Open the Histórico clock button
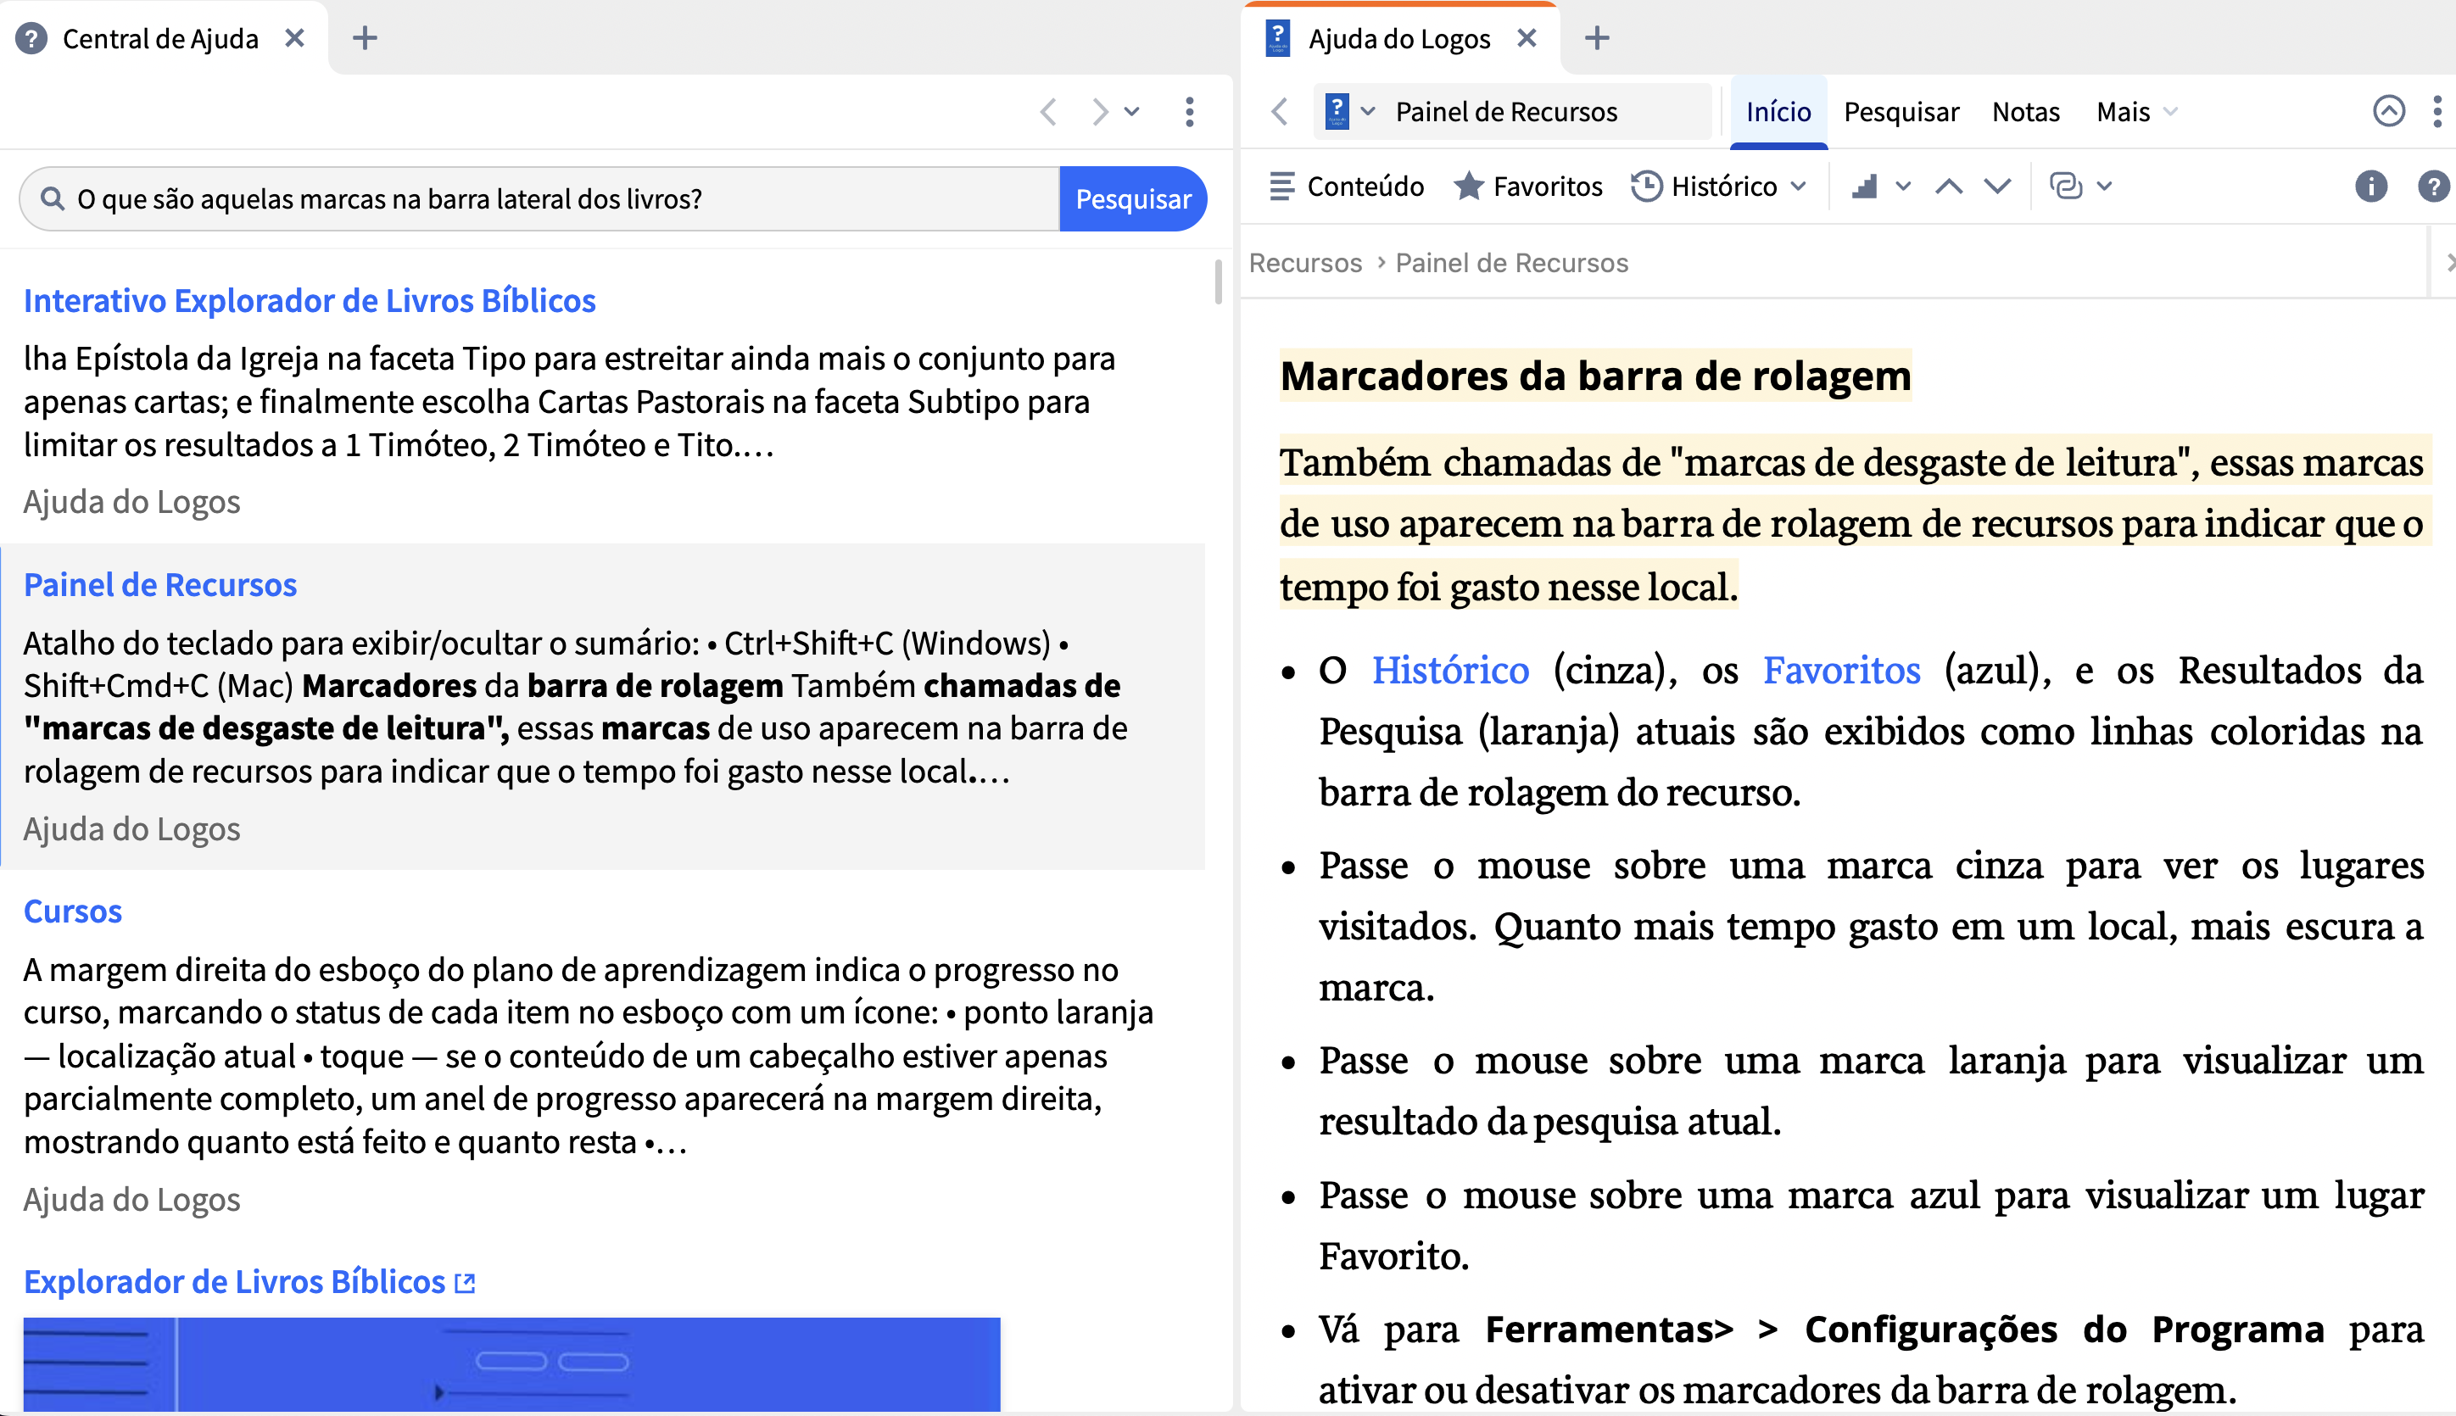Viewport: 2456px width, 1416px height. tap(1704, 186)
